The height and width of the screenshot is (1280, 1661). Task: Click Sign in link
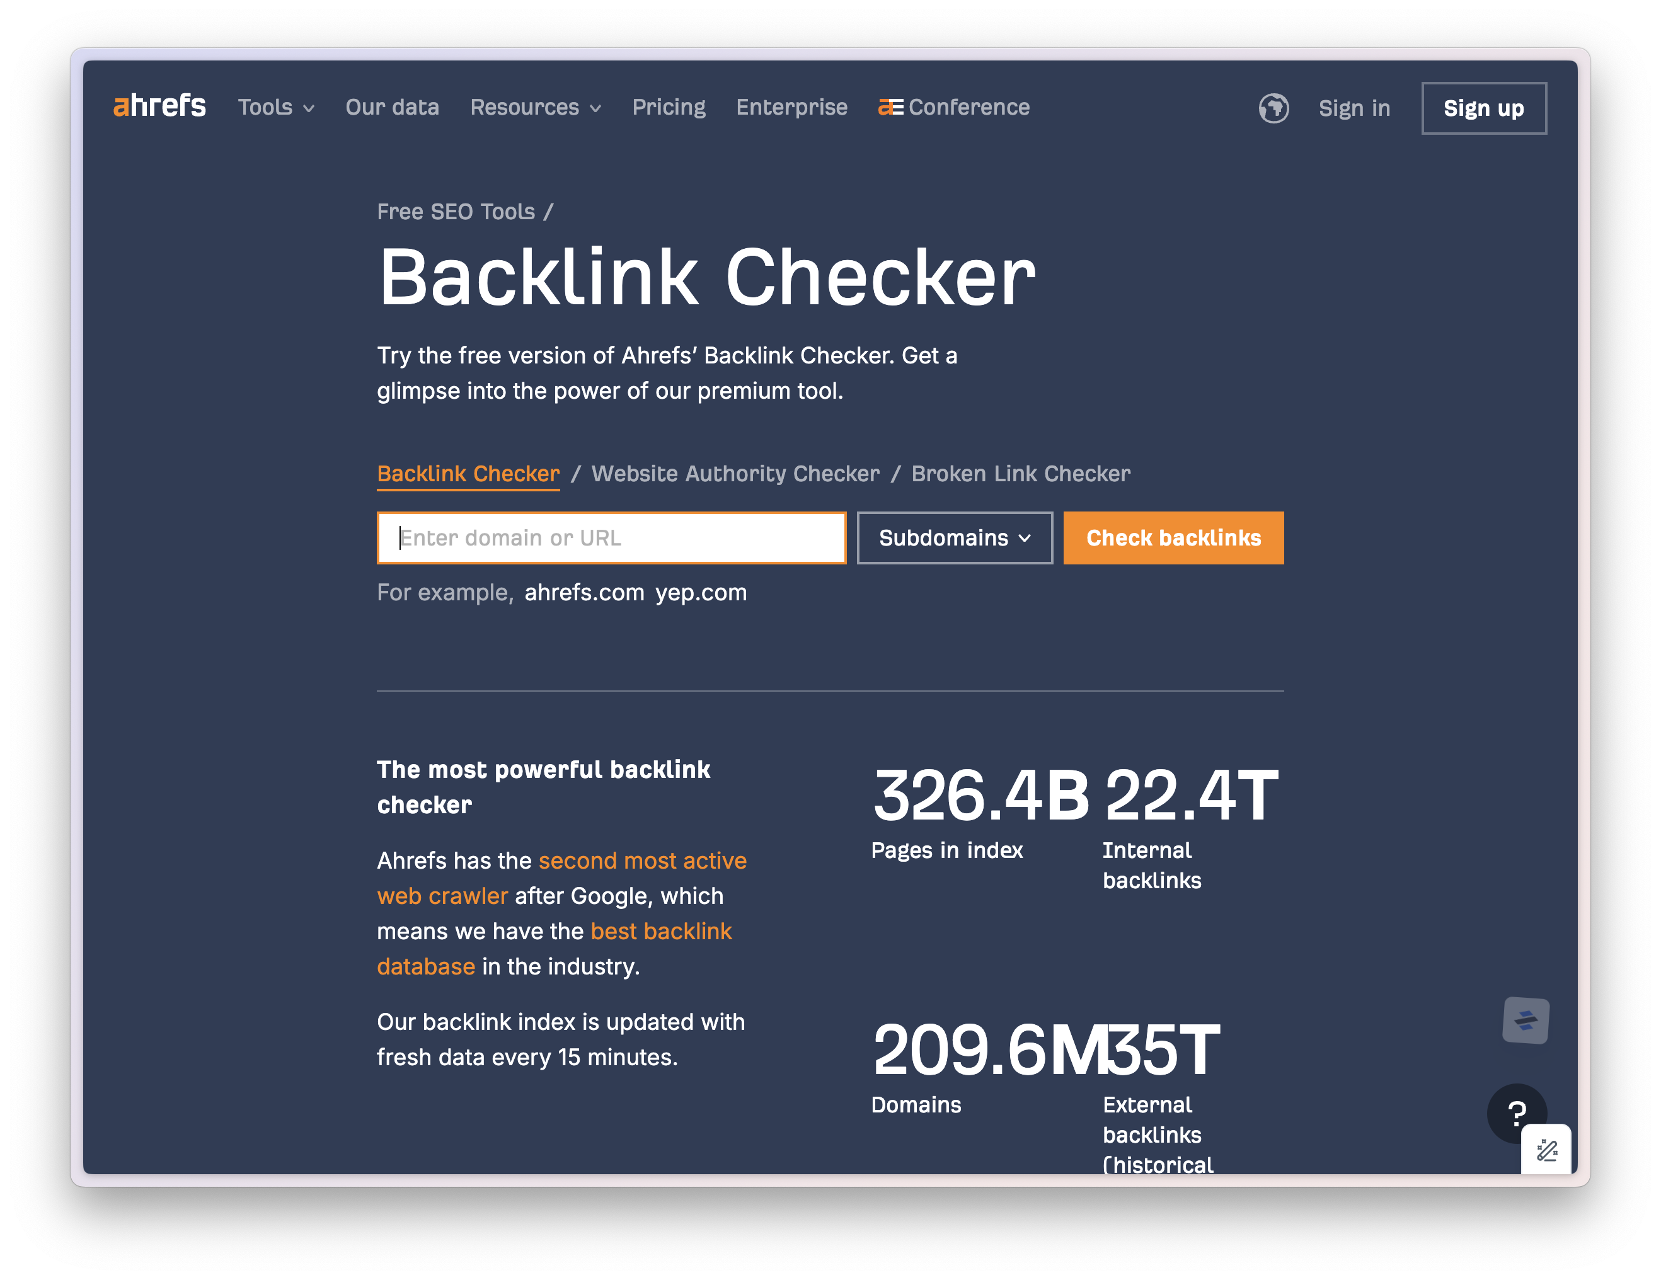pos(1354,108)
